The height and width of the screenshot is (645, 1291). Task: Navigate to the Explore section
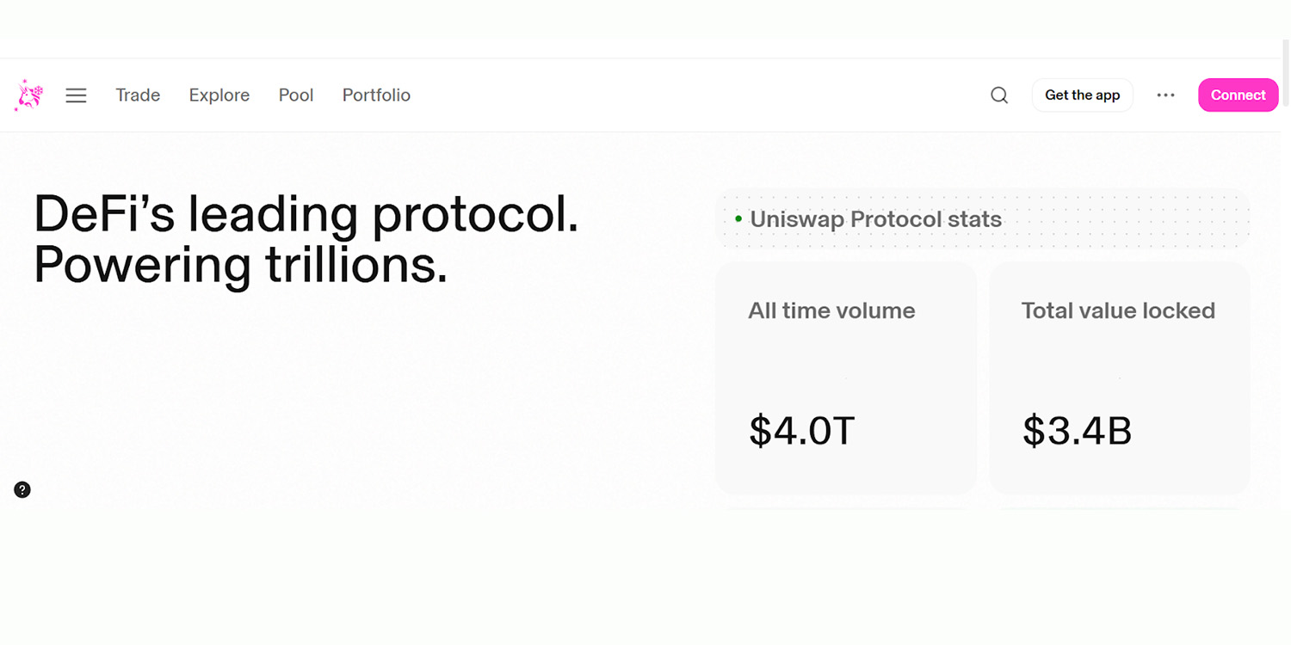click(x=219, y=95)
